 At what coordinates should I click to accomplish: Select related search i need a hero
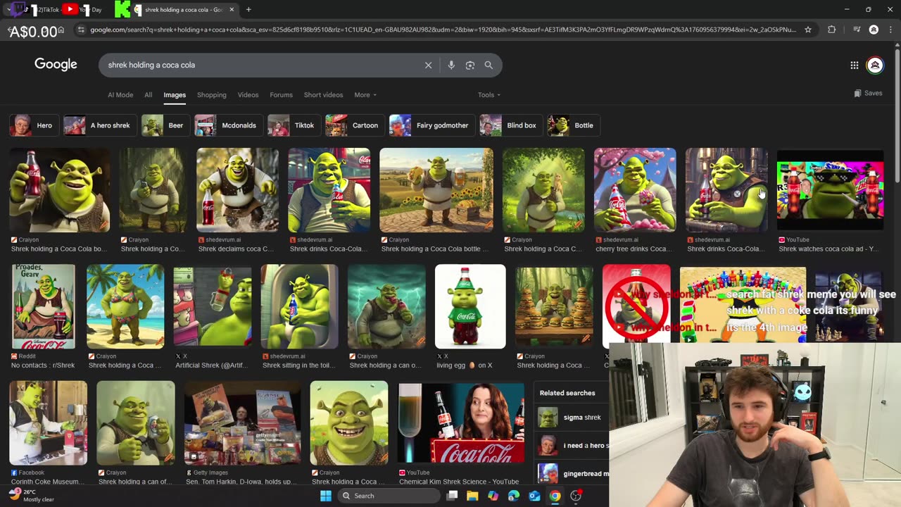pos(572,445)
